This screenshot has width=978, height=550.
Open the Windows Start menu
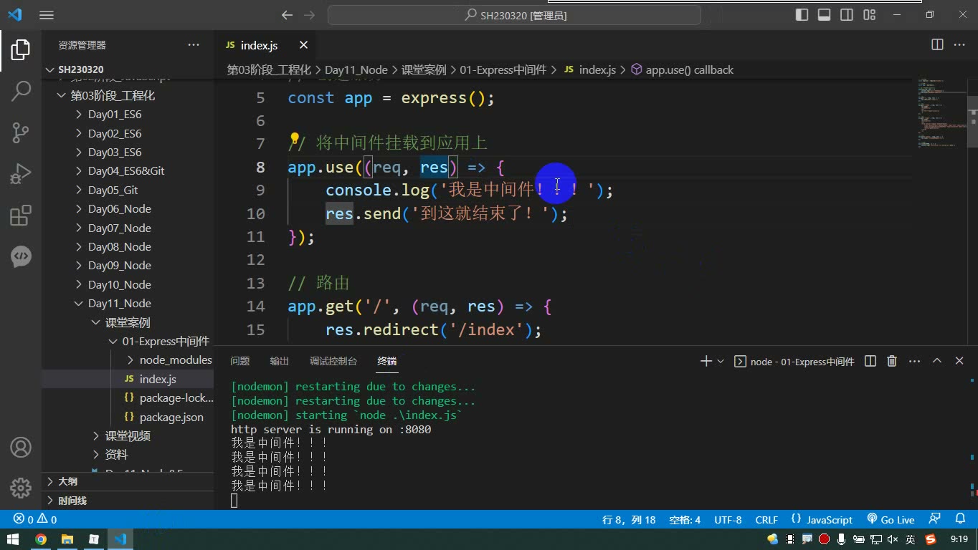coord(12,539)
